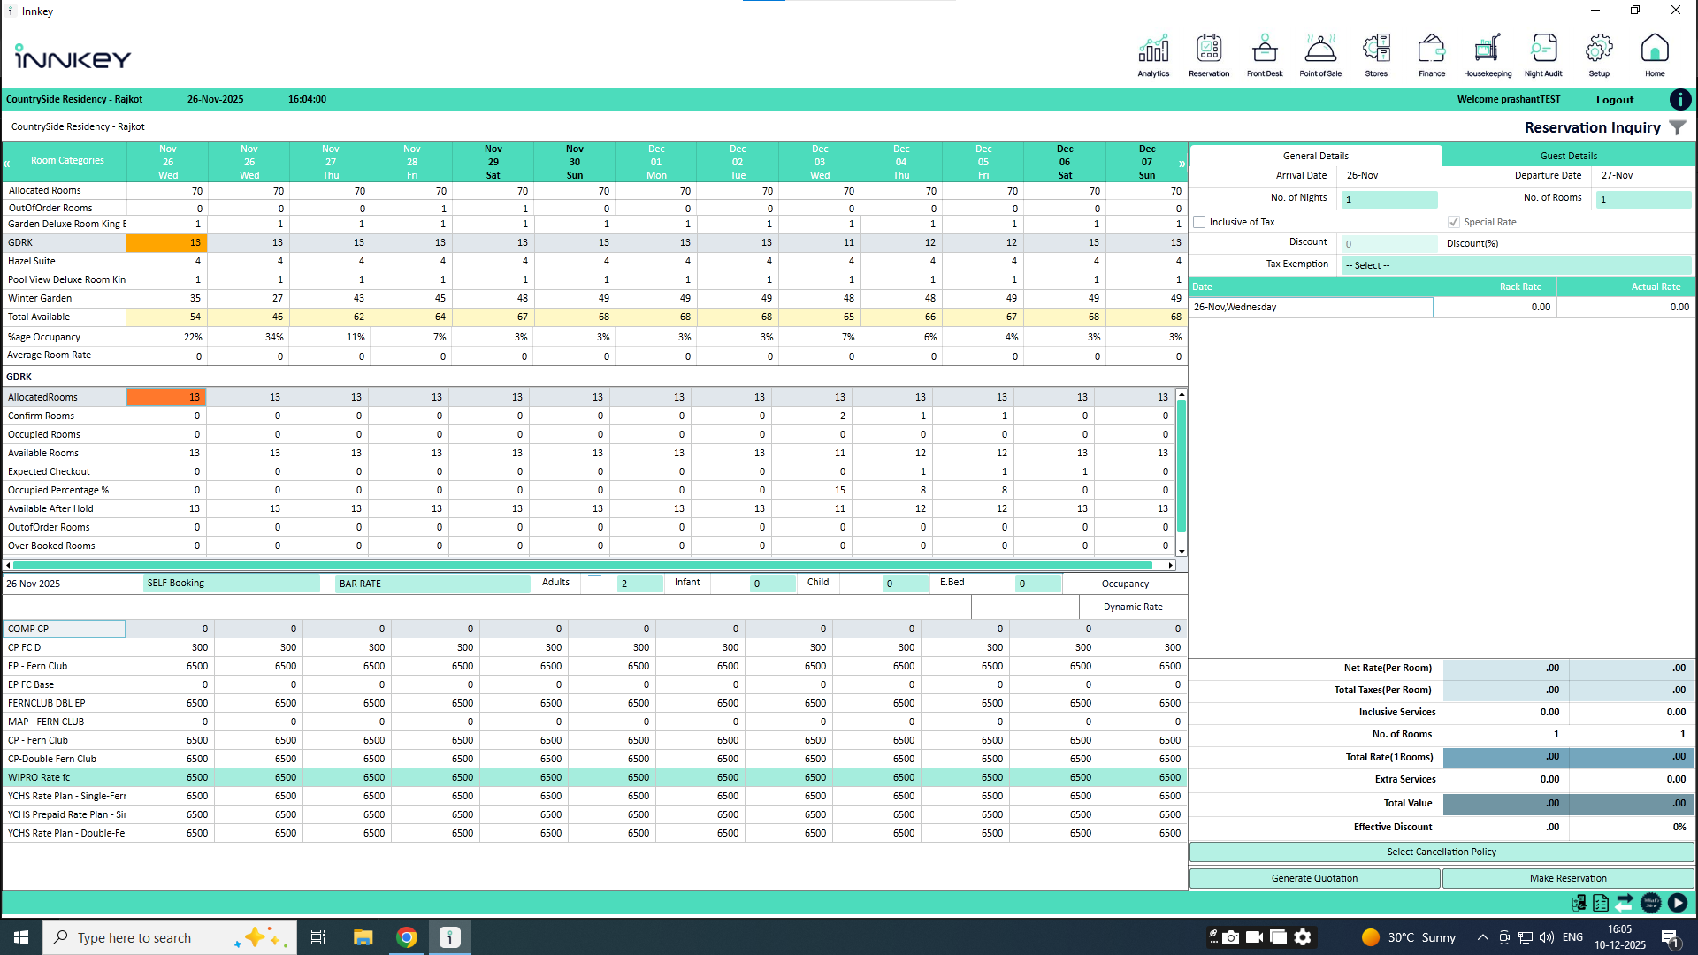Open the Setup gear module

(x=1599, y=55)
